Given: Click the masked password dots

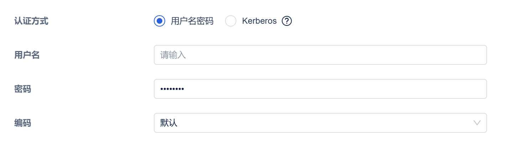Looking at the screenshot, I should [172, 89].
